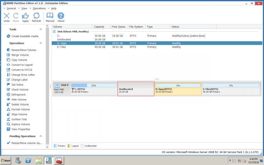Sort by Status column header
The height and width of the screenshot is (165, 264).
click(193, 26)
